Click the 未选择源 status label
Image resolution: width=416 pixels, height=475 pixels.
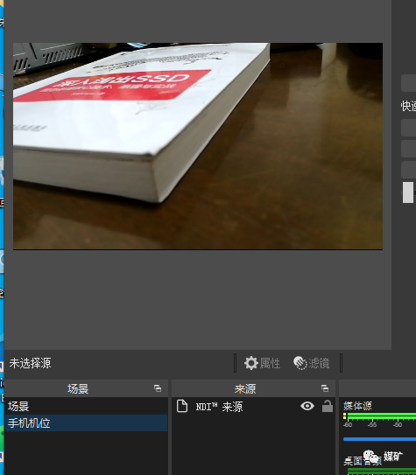tap(30, 363)
